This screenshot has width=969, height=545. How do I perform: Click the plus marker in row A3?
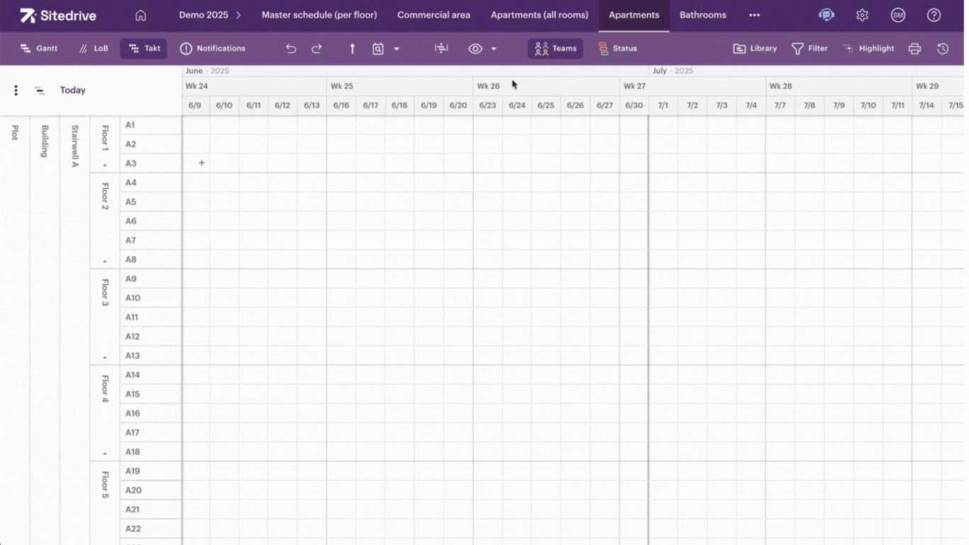201,163
